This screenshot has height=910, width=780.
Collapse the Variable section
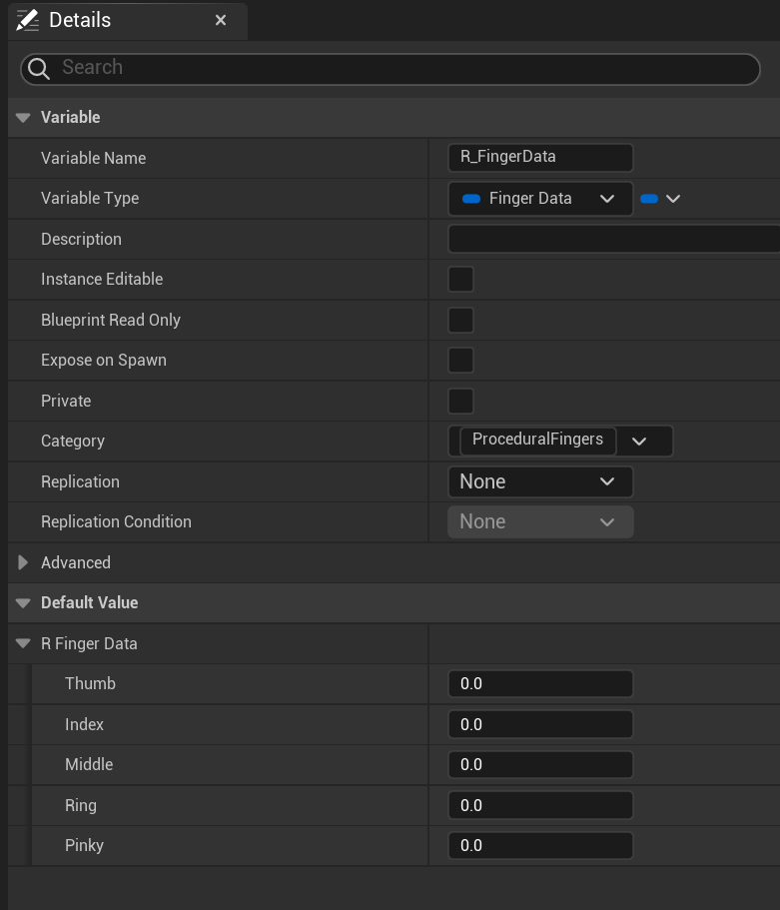[23, 118]
